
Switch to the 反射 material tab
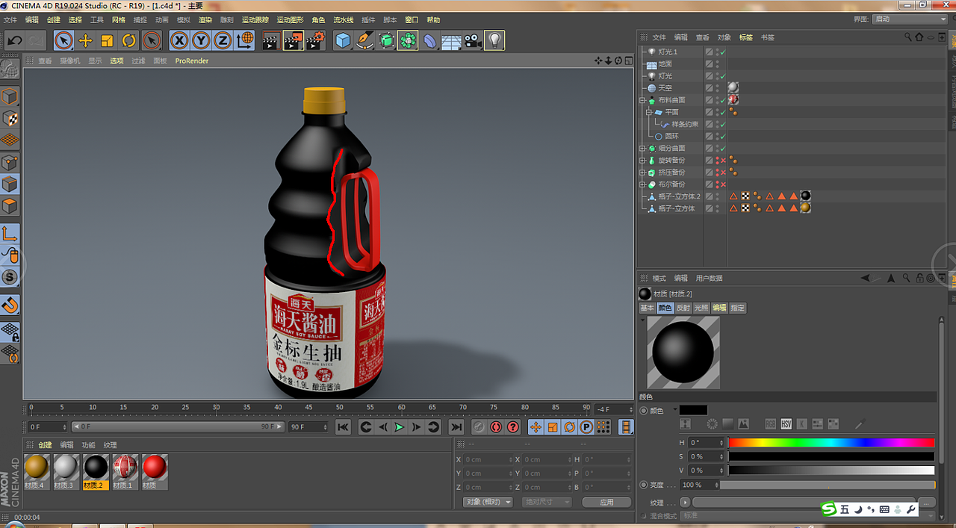coord(683,308)
